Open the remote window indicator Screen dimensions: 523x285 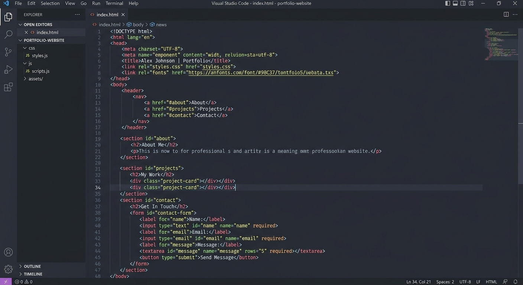pyautogui.click(x=5, y=282)
